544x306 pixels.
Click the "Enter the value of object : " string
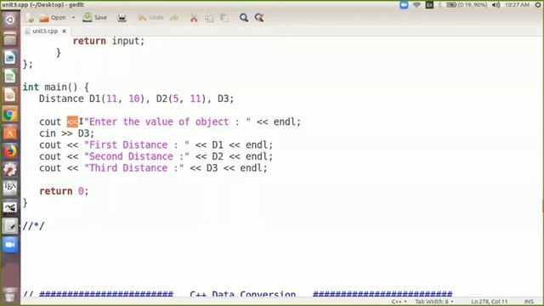(x=167, y=122)
